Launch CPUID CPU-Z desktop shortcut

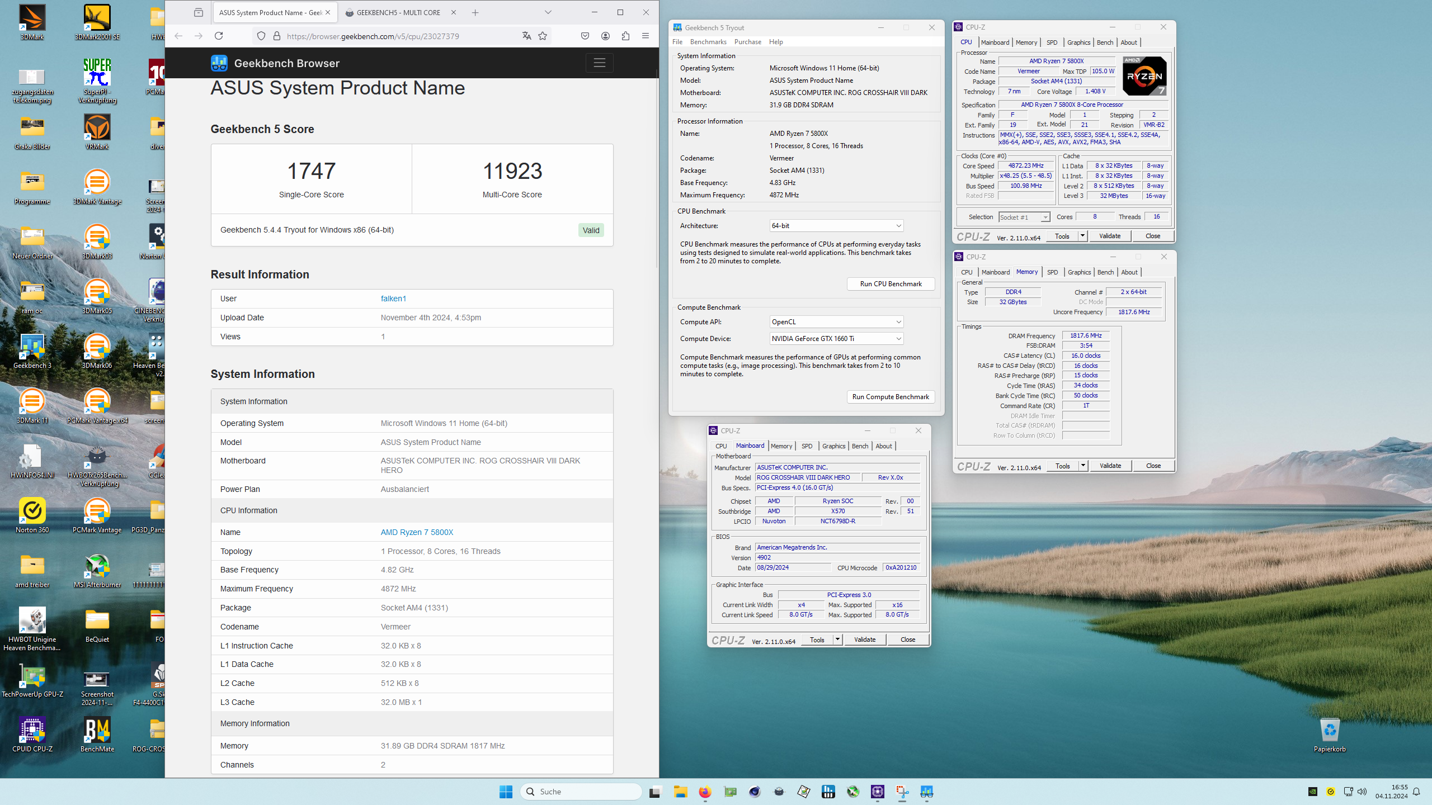(32, 735)
